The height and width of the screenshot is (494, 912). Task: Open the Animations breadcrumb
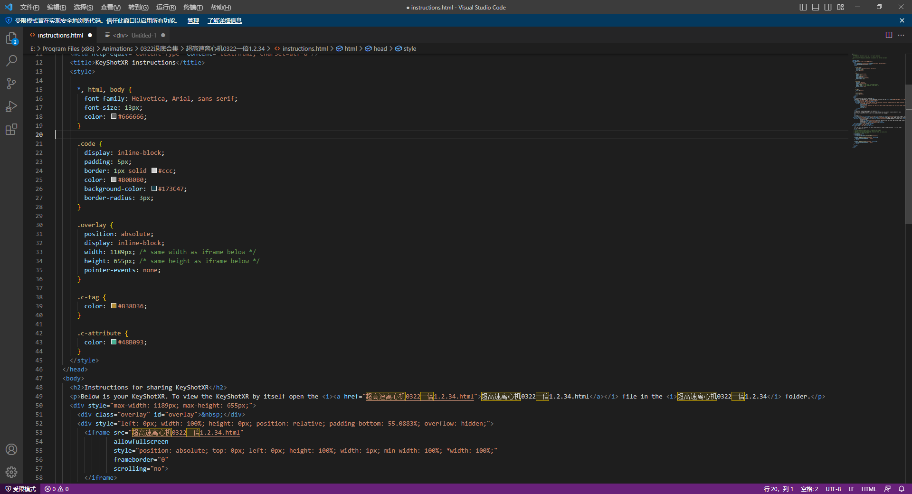tap(117, 48)
